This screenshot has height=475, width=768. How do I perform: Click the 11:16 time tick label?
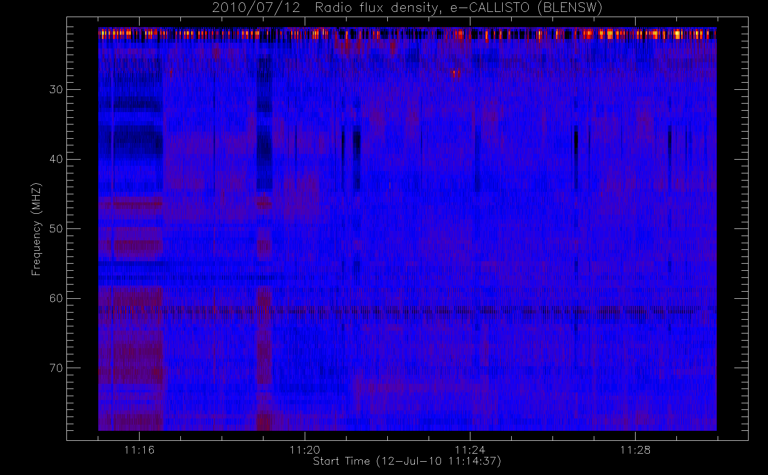[x=140, y=449]
